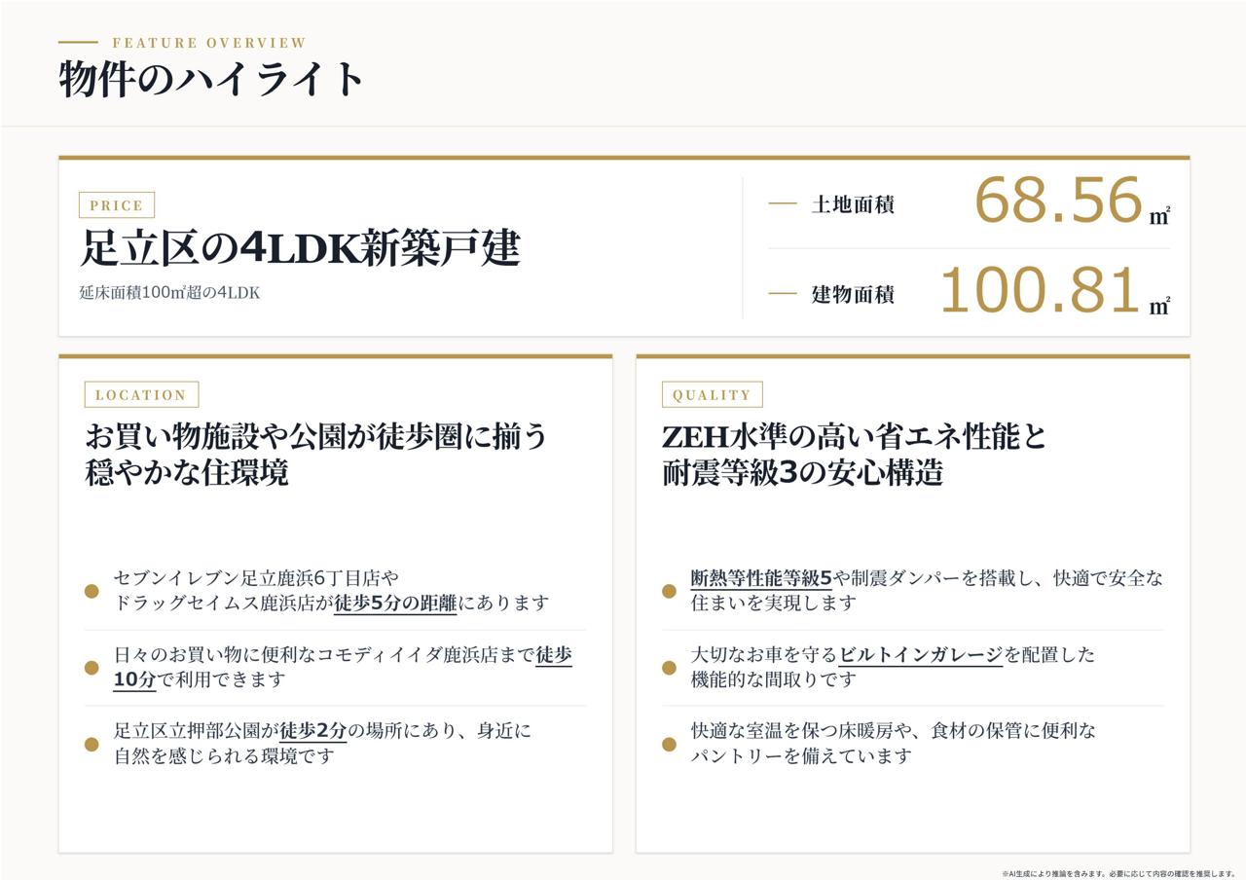The height and width of the screenshot is (880, 1246).
Task: Click the gold bullet beside ビルトインガレージ line
Action: (669, 668)
